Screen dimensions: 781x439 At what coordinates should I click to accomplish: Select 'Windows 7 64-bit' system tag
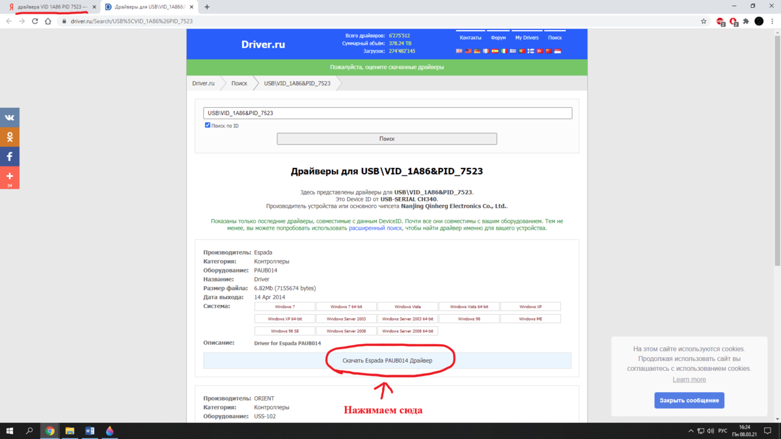pyautogui.click(x=346, y=307)
